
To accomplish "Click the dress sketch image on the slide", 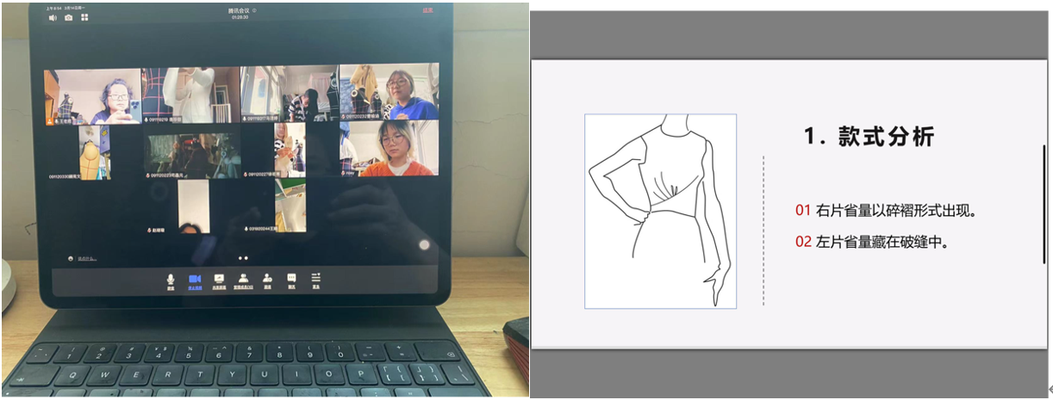I will pyautogui.click(x=660, y=211).
